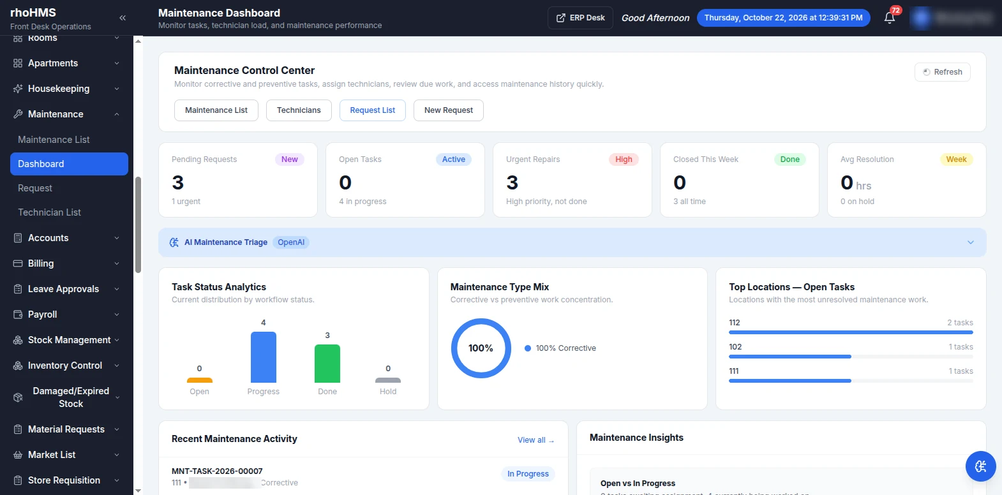The image size is (1002, 495).
Task: Click the Apartments grid icon in sidebar
Action: click(x=18, y=63)
